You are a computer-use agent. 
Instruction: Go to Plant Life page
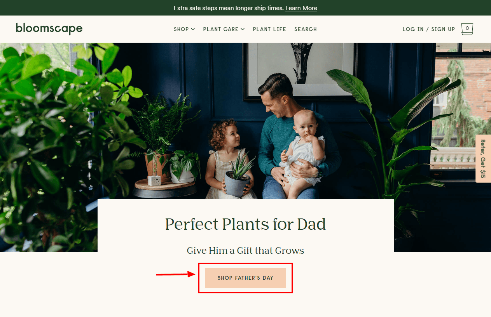tap(269, 29)
